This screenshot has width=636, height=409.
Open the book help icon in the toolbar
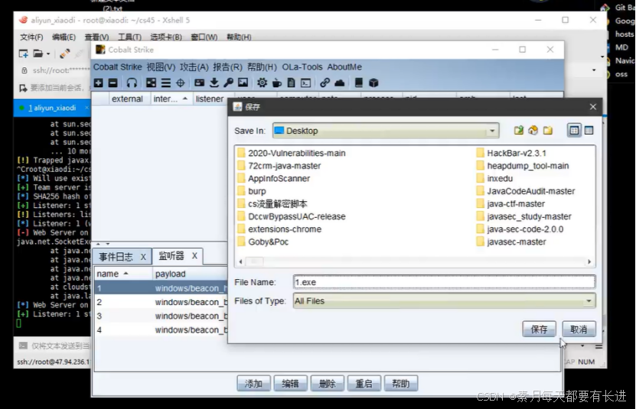(358, 83)
